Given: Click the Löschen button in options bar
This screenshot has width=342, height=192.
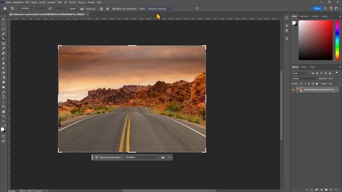Looking at the screenshot, I should (73, 9).
